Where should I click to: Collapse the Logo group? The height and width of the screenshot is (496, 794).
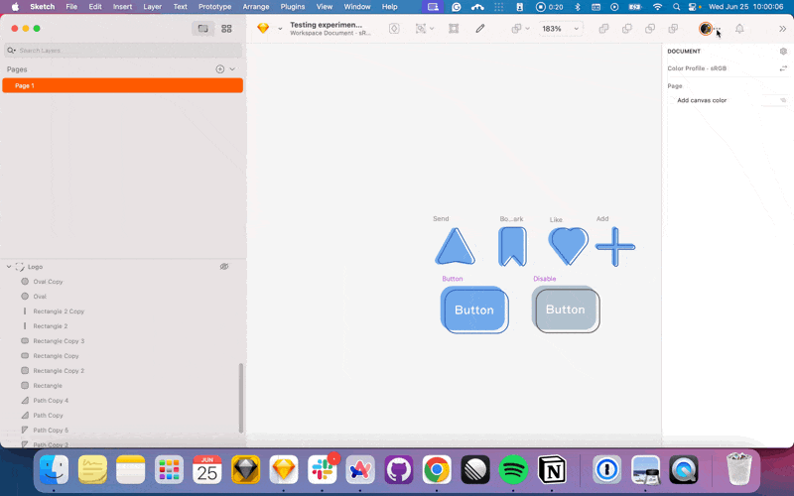coord(9,267)
